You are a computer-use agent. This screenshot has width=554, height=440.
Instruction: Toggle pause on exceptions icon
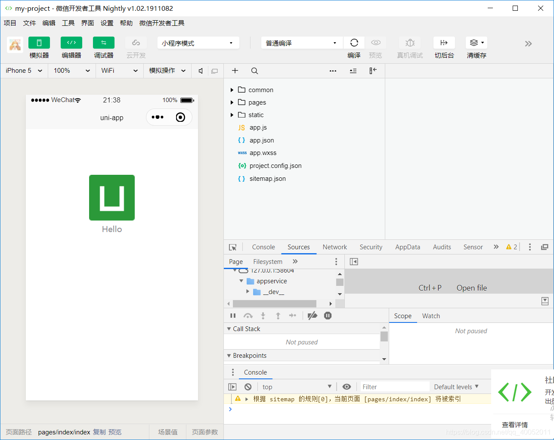coord(328,316)
